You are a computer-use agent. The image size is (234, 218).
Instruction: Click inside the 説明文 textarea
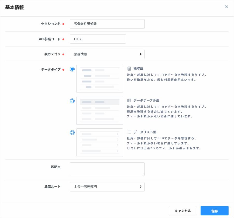click(x=107, y=169)
